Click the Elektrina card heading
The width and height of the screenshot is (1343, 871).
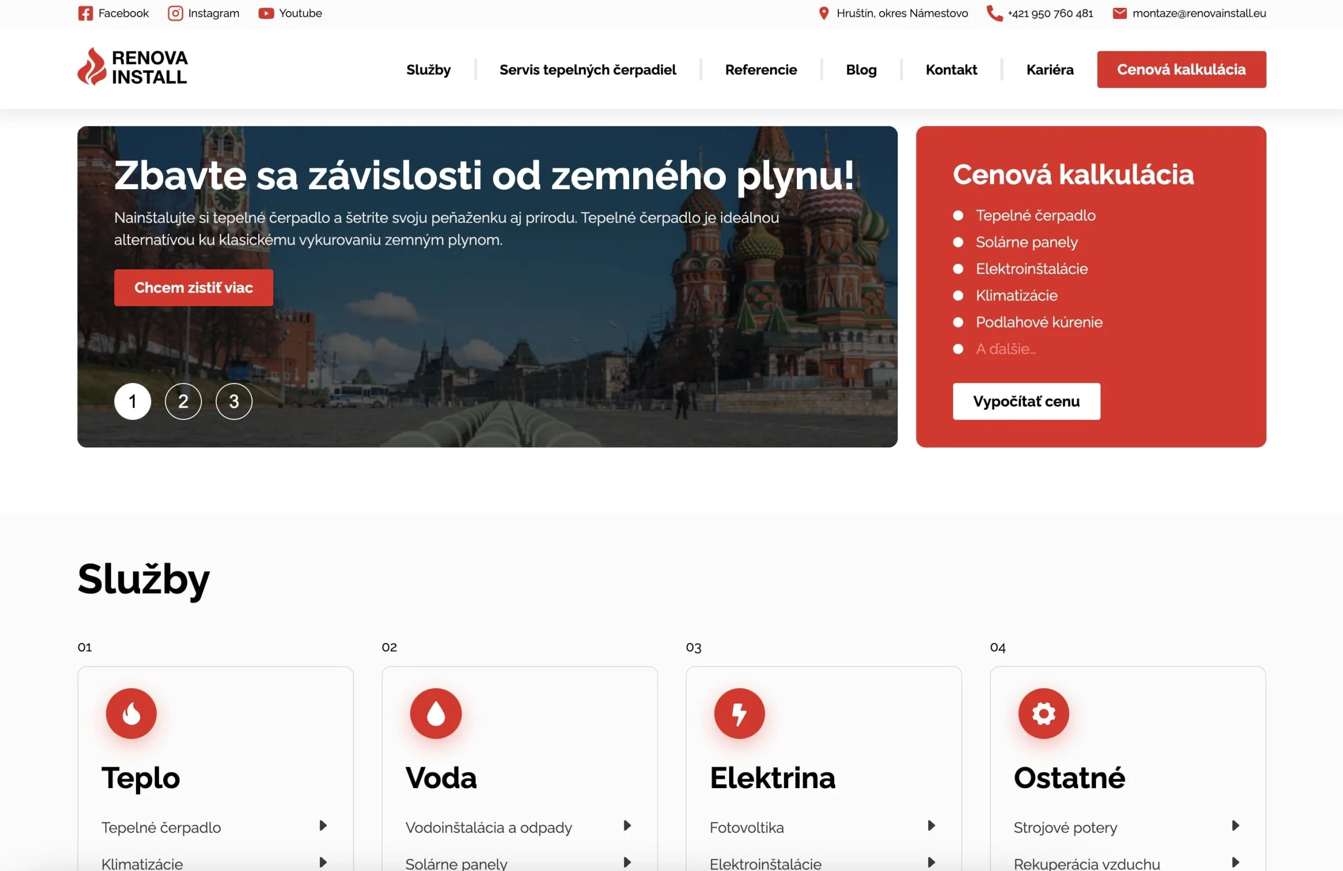pos(772,778)
